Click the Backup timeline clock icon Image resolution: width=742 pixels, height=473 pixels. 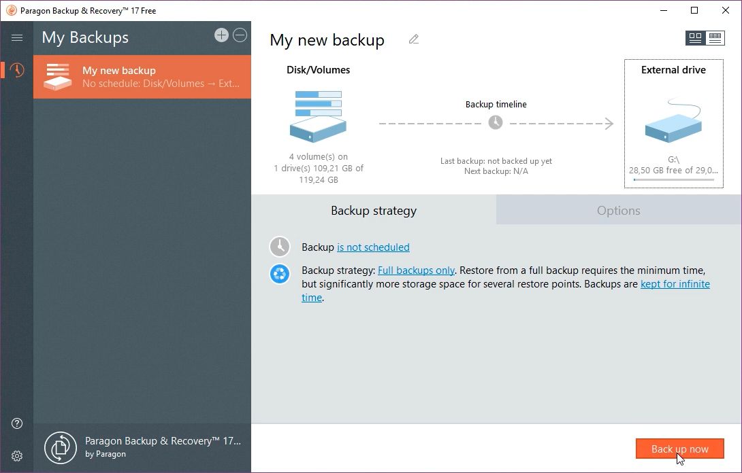(x=496, y=122)
